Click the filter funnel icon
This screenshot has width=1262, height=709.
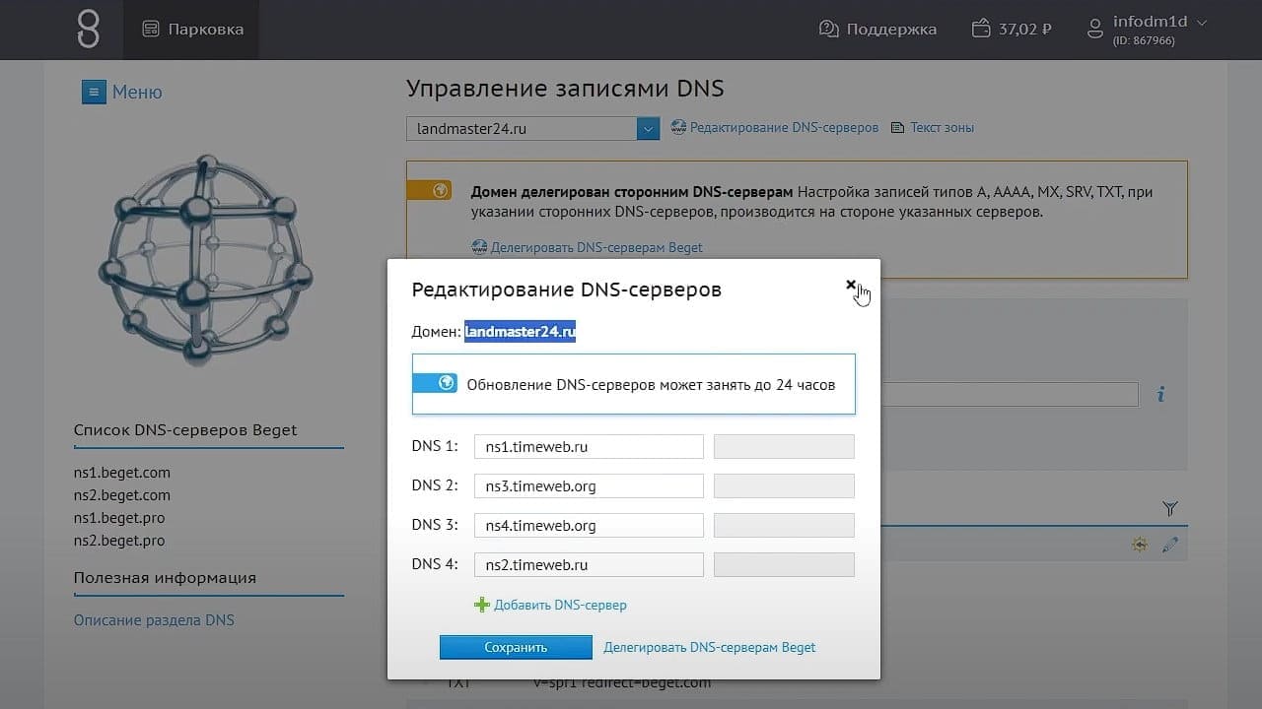(1169, 509)
